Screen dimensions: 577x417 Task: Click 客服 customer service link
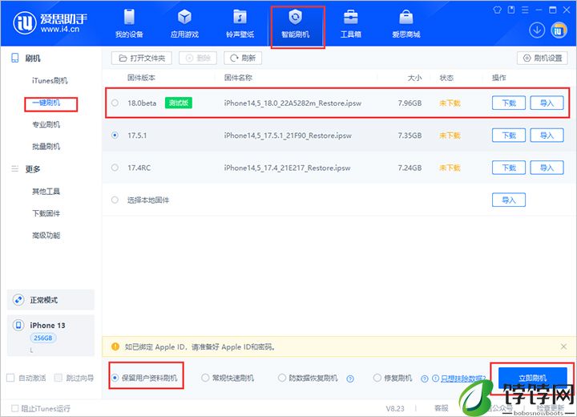tap(442, 408)
